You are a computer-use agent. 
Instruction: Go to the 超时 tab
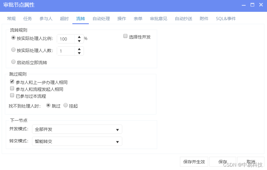64,18
